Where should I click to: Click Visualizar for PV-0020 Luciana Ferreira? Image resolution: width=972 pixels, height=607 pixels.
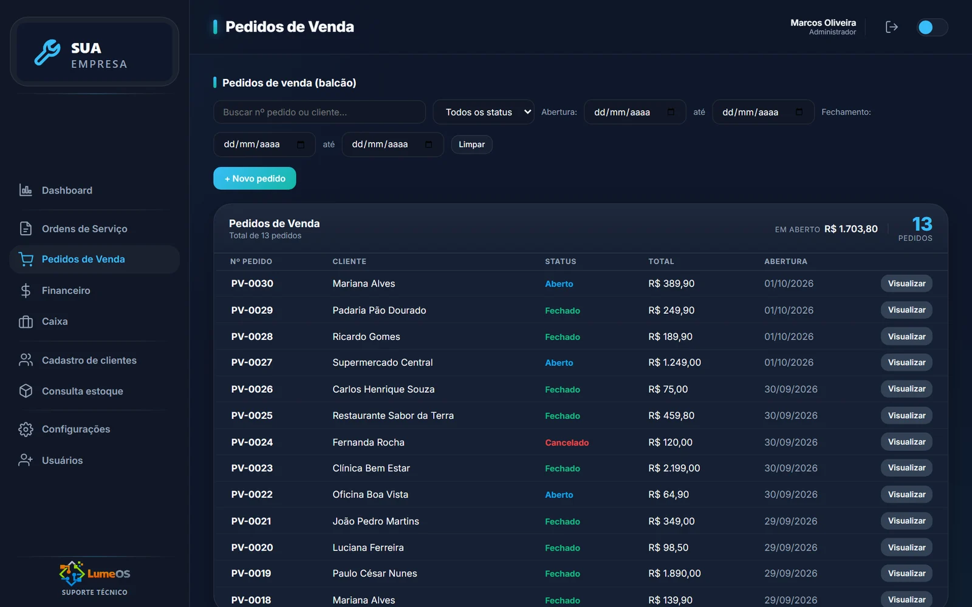(x=906, y=547)
